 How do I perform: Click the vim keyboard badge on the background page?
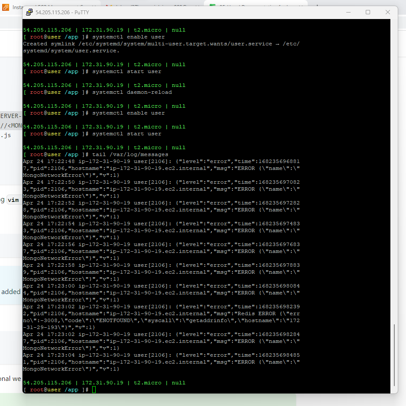click(13, 200)
